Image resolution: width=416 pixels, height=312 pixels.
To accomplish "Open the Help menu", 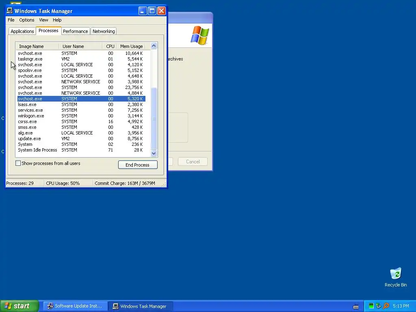I will [x=57, y=20].
